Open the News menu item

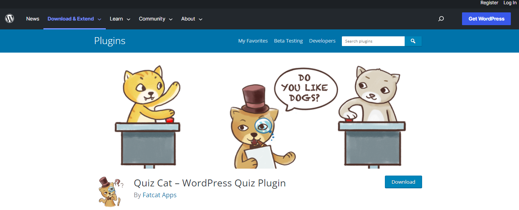(x=33, y=19)
